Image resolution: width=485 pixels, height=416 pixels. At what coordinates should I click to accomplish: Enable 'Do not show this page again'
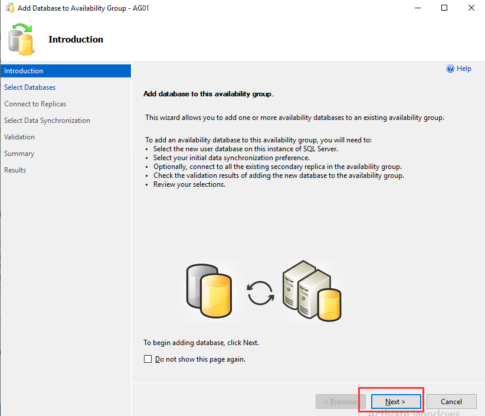(148, 359)
